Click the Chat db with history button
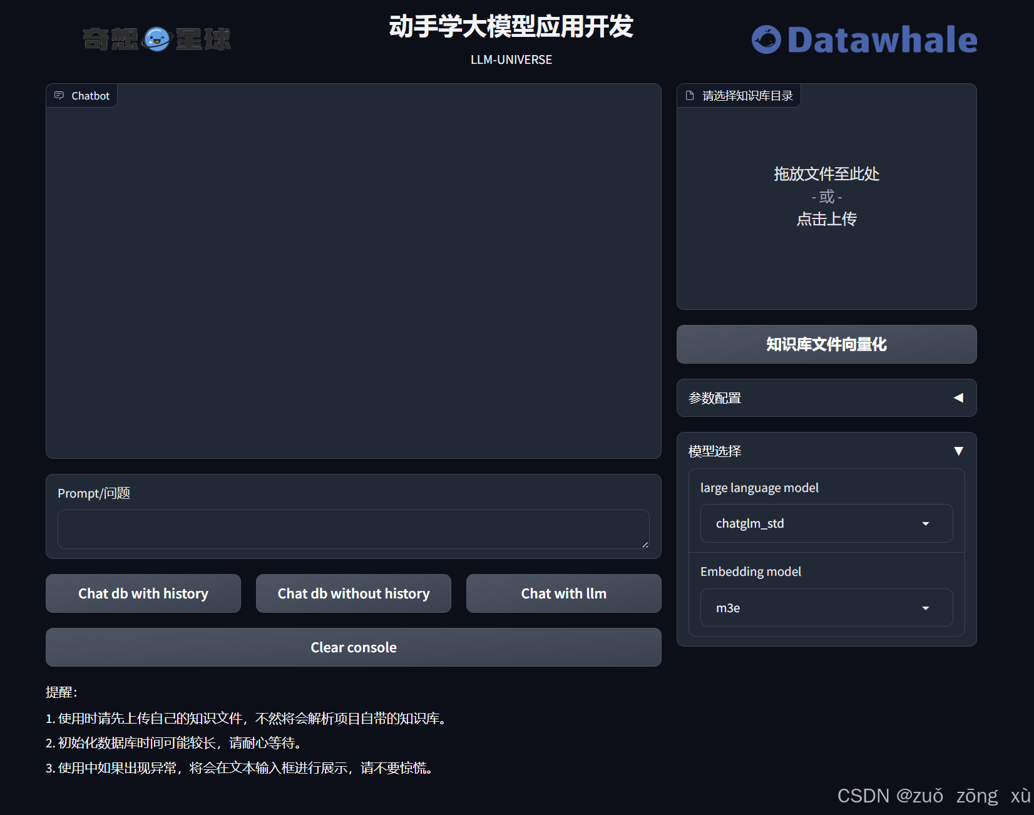Screen dimensions: 1034x815 pos(143,593)
